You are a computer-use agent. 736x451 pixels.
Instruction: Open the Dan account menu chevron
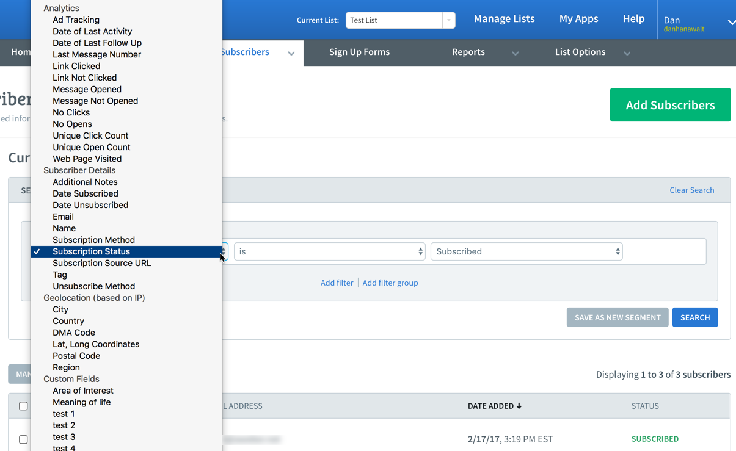click(x=731, y=22)
